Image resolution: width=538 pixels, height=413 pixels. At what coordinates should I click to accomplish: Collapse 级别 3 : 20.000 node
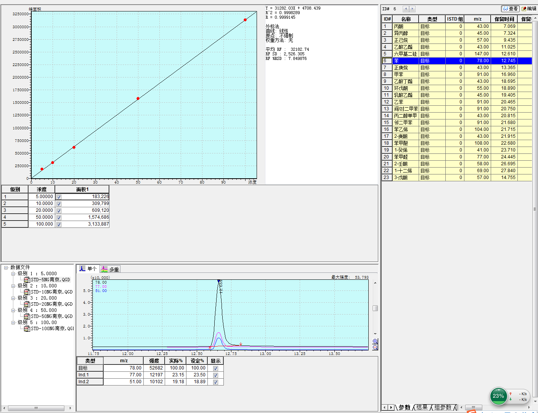(13, 298)
